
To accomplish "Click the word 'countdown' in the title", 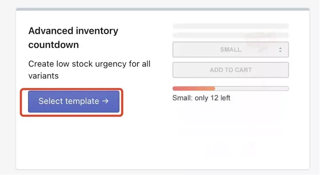I will coord(53,45).
